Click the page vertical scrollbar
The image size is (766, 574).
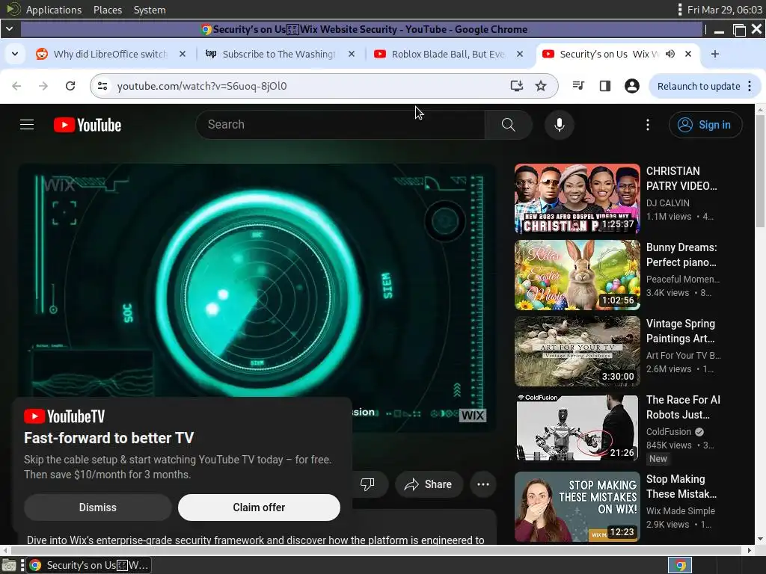pos(760,171)
